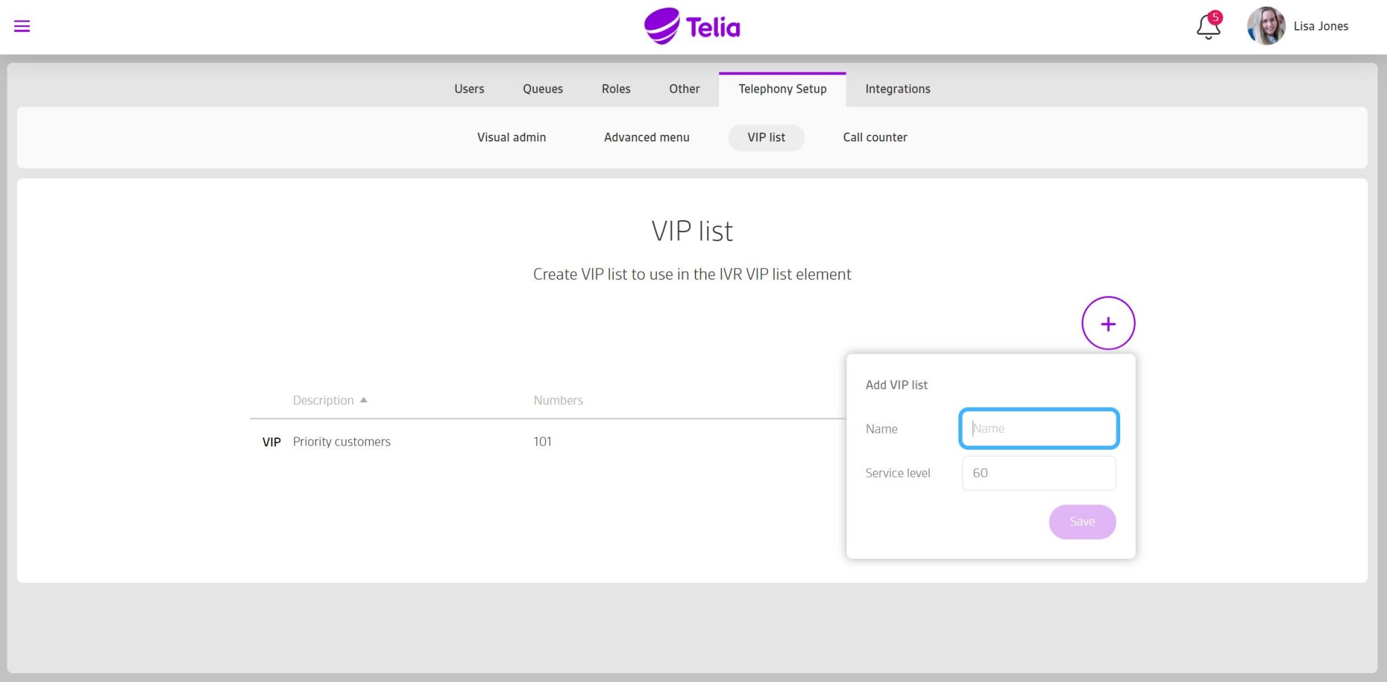Go to the Integrations tab
Screen dimensions: 1387x682
point(897,89)
